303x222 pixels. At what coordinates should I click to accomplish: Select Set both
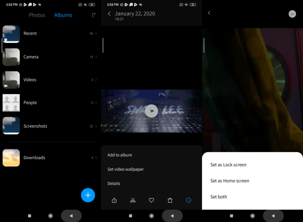[x=219, y=197]
